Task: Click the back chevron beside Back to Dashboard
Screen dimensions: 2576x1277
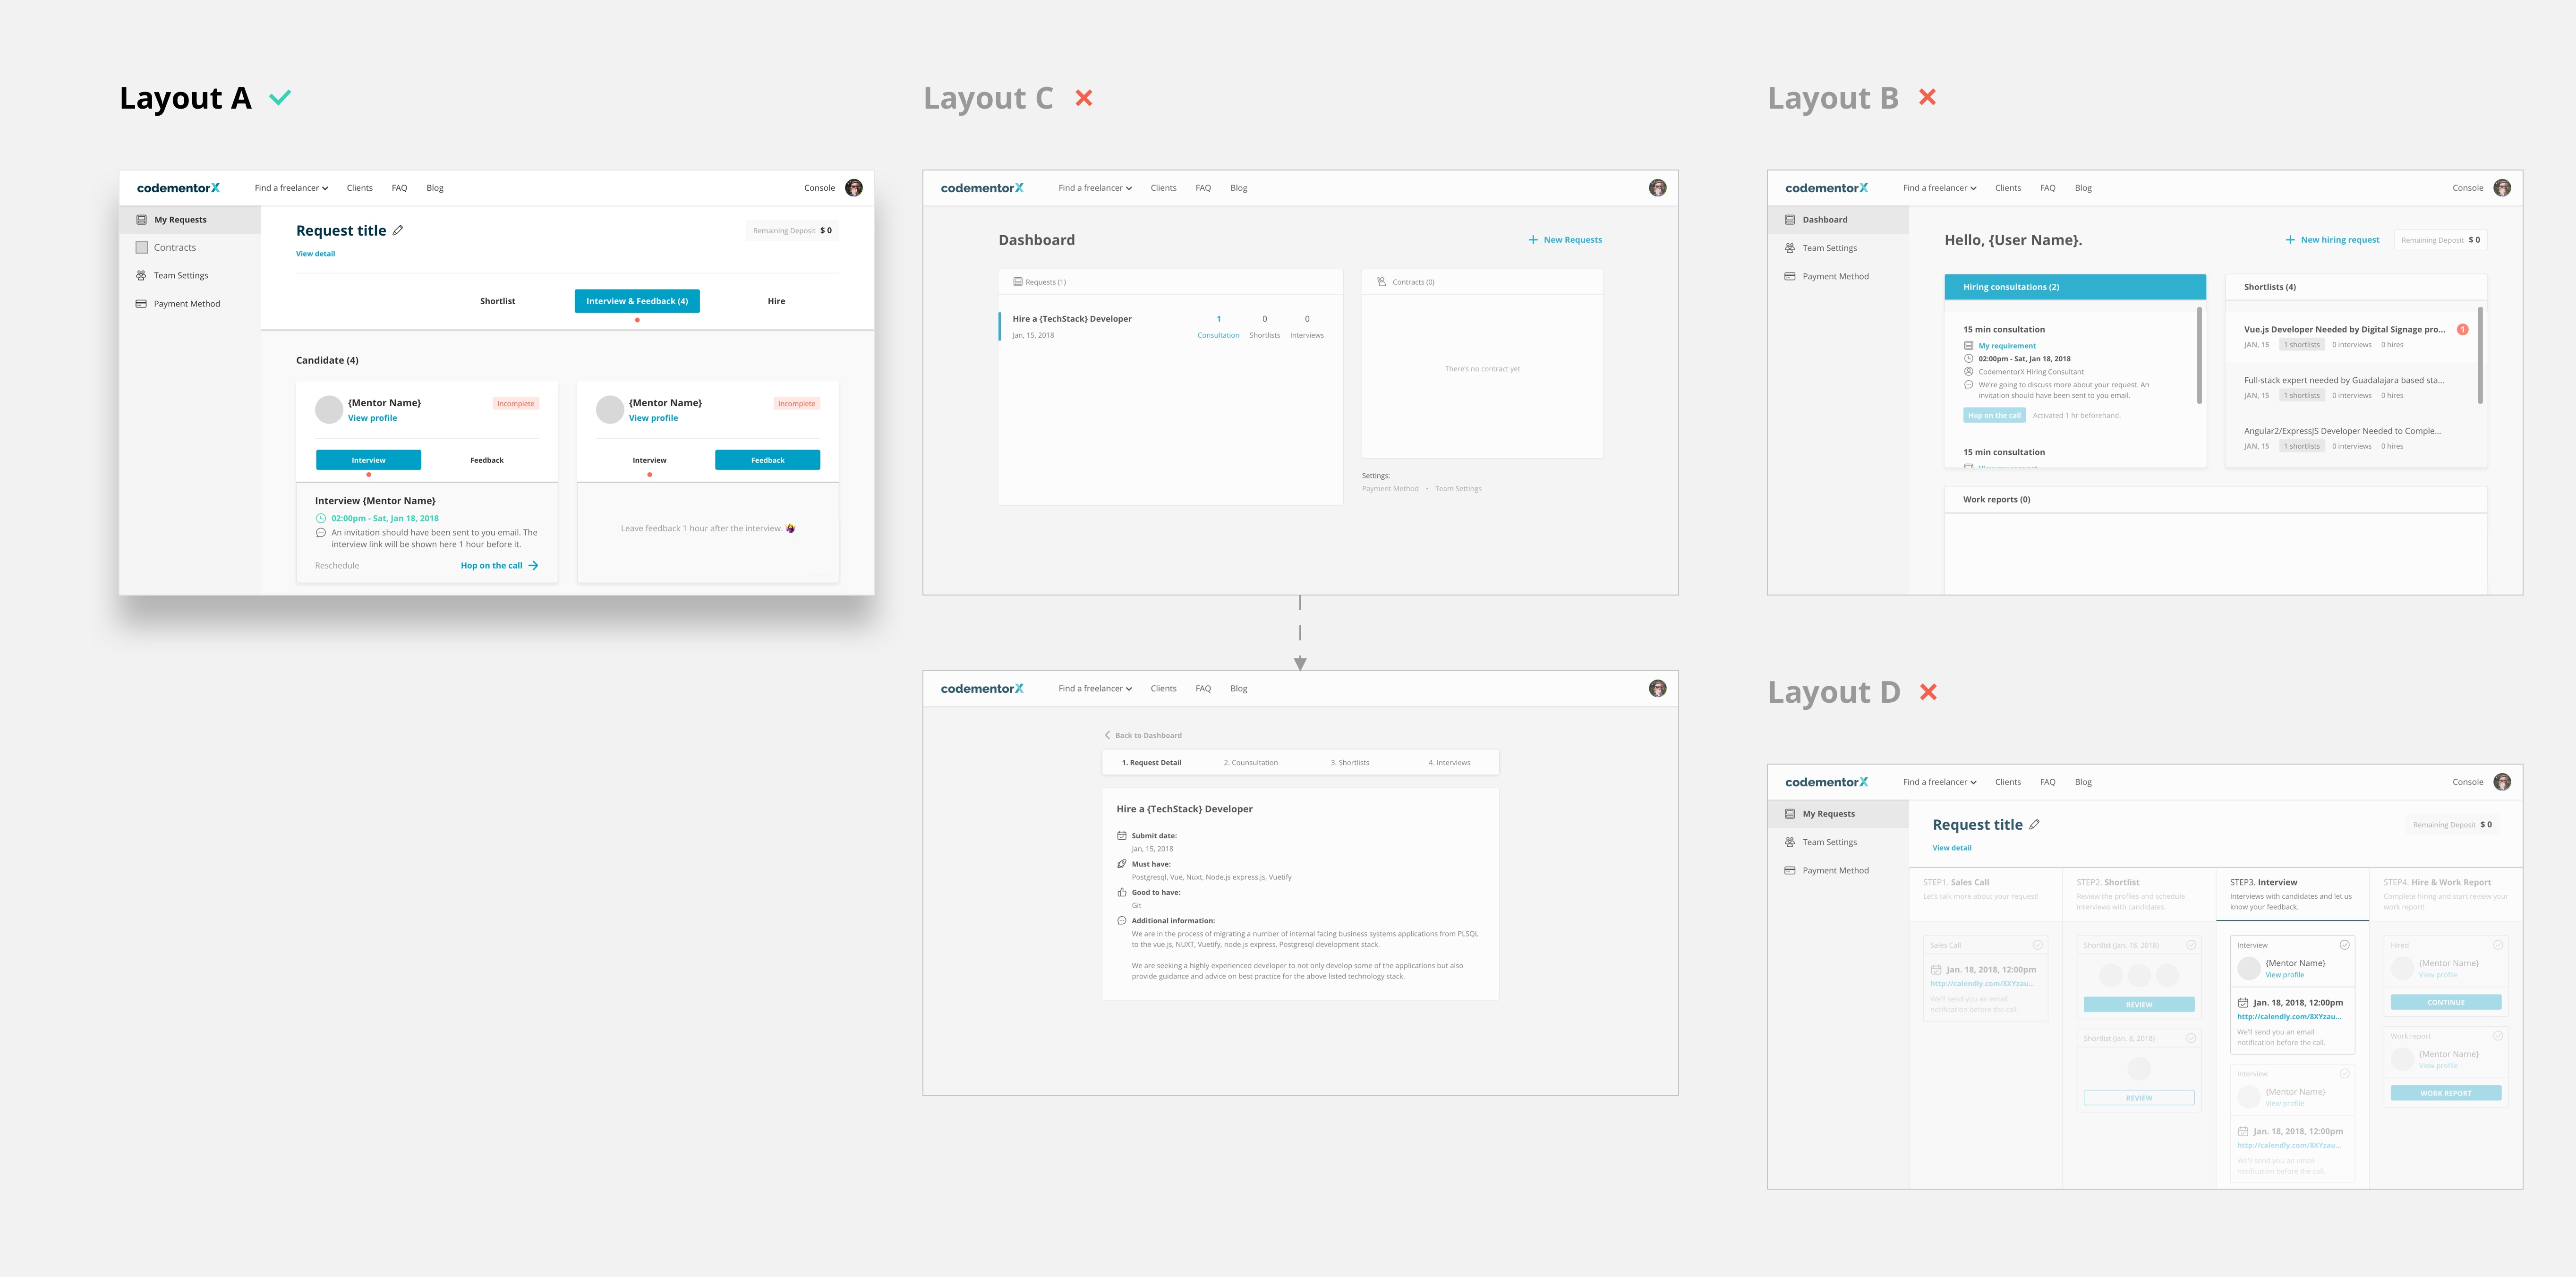Action: click(x=1107, y=735)
